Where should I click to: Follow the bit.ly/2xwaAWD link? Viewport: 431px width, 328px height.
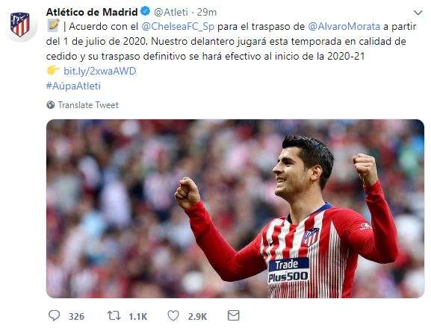point(100,71)
